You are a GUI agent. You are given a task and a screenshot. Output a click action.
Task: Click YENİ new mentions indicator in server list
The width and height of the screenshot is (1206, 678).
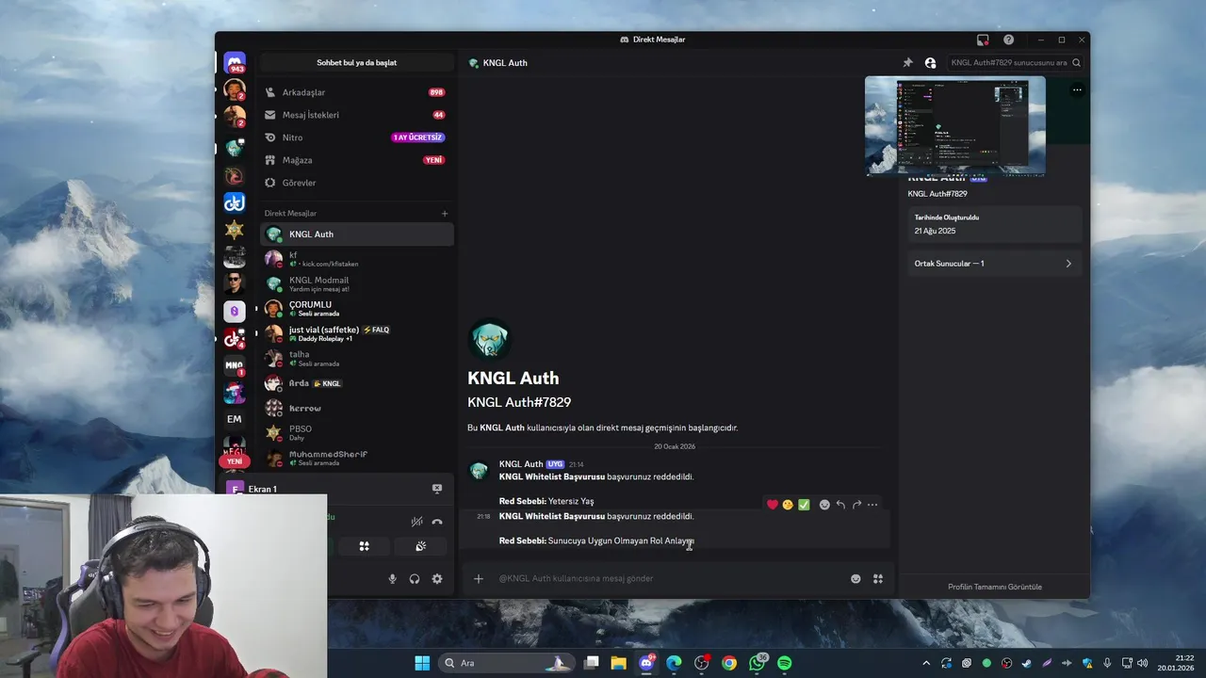tap(235, 461)
